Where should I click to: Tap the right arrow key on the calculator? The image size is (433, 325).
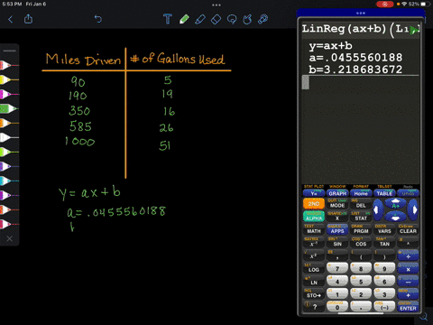point(413,209)
